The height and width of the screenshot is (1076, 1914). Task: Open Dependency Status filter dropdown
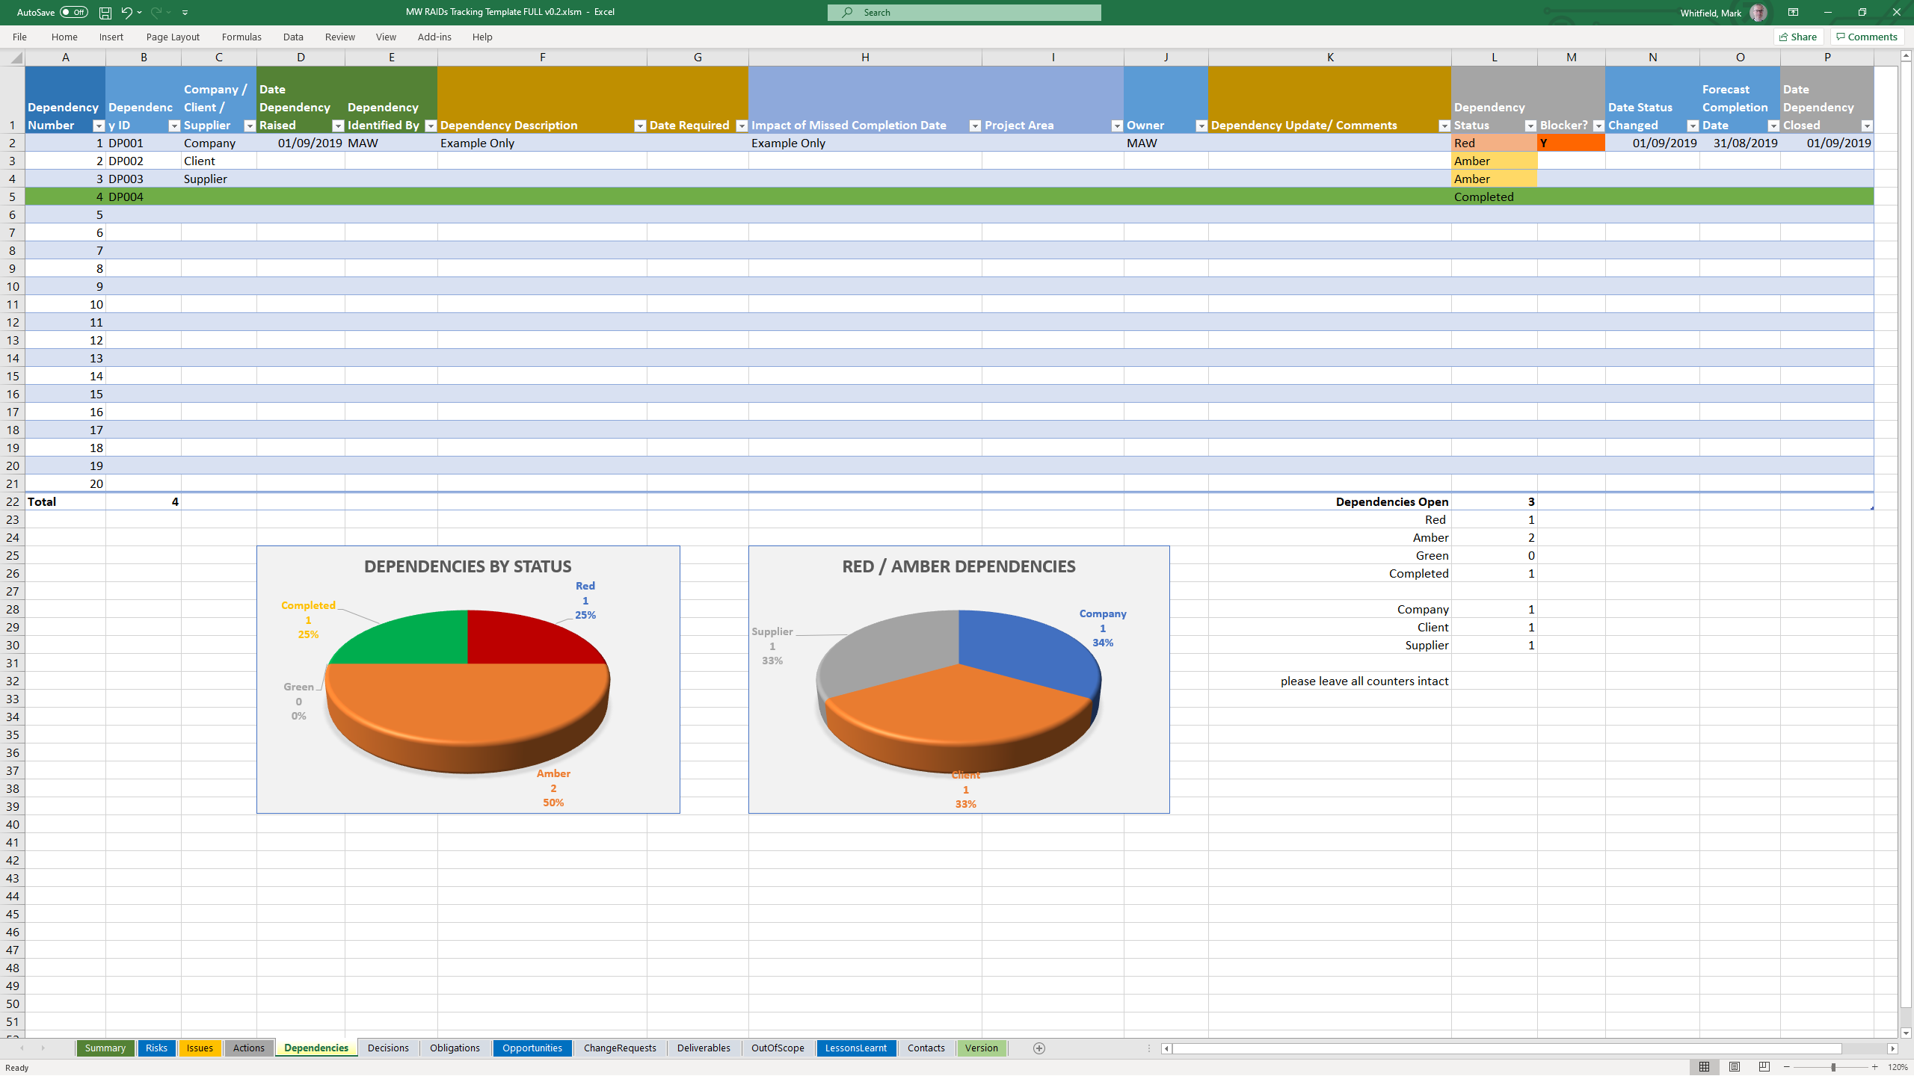1530,126
